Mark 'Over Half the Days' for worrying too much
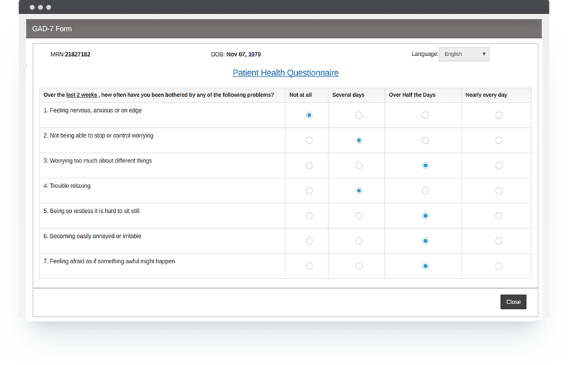568x365 pixels. 425,166
